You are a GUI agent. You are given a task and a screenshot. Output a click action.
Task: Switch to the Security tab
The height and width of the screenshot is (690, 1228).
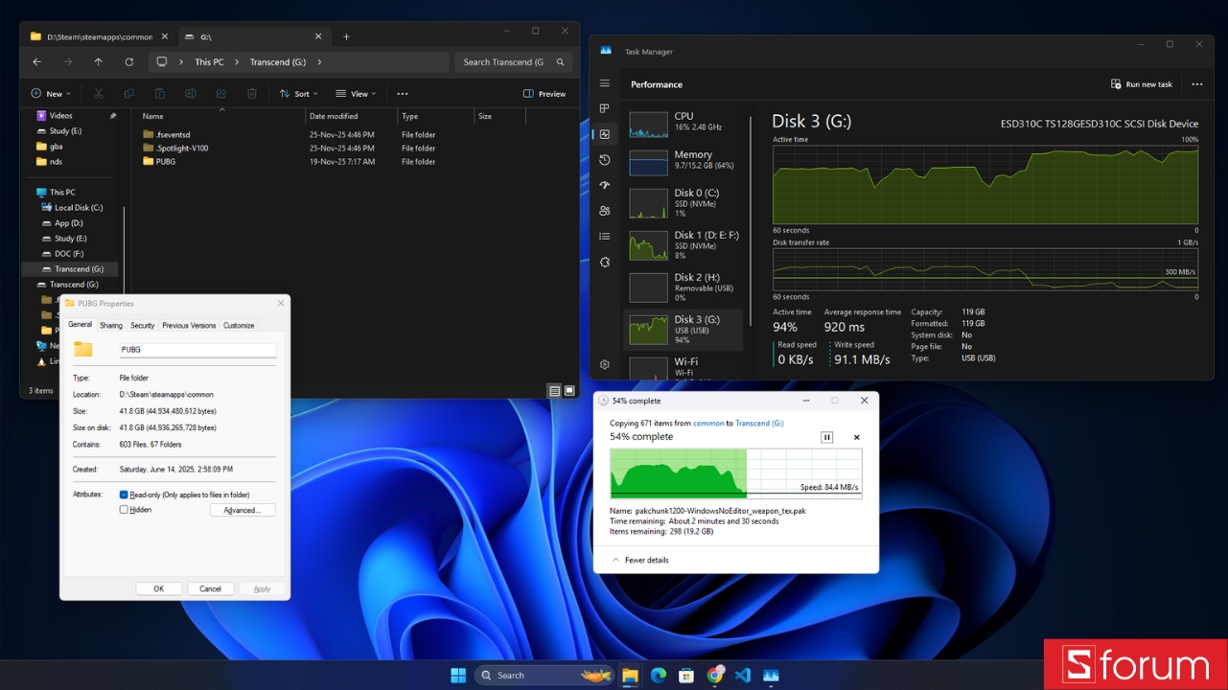pyautogui.click(x=143, y=326)
